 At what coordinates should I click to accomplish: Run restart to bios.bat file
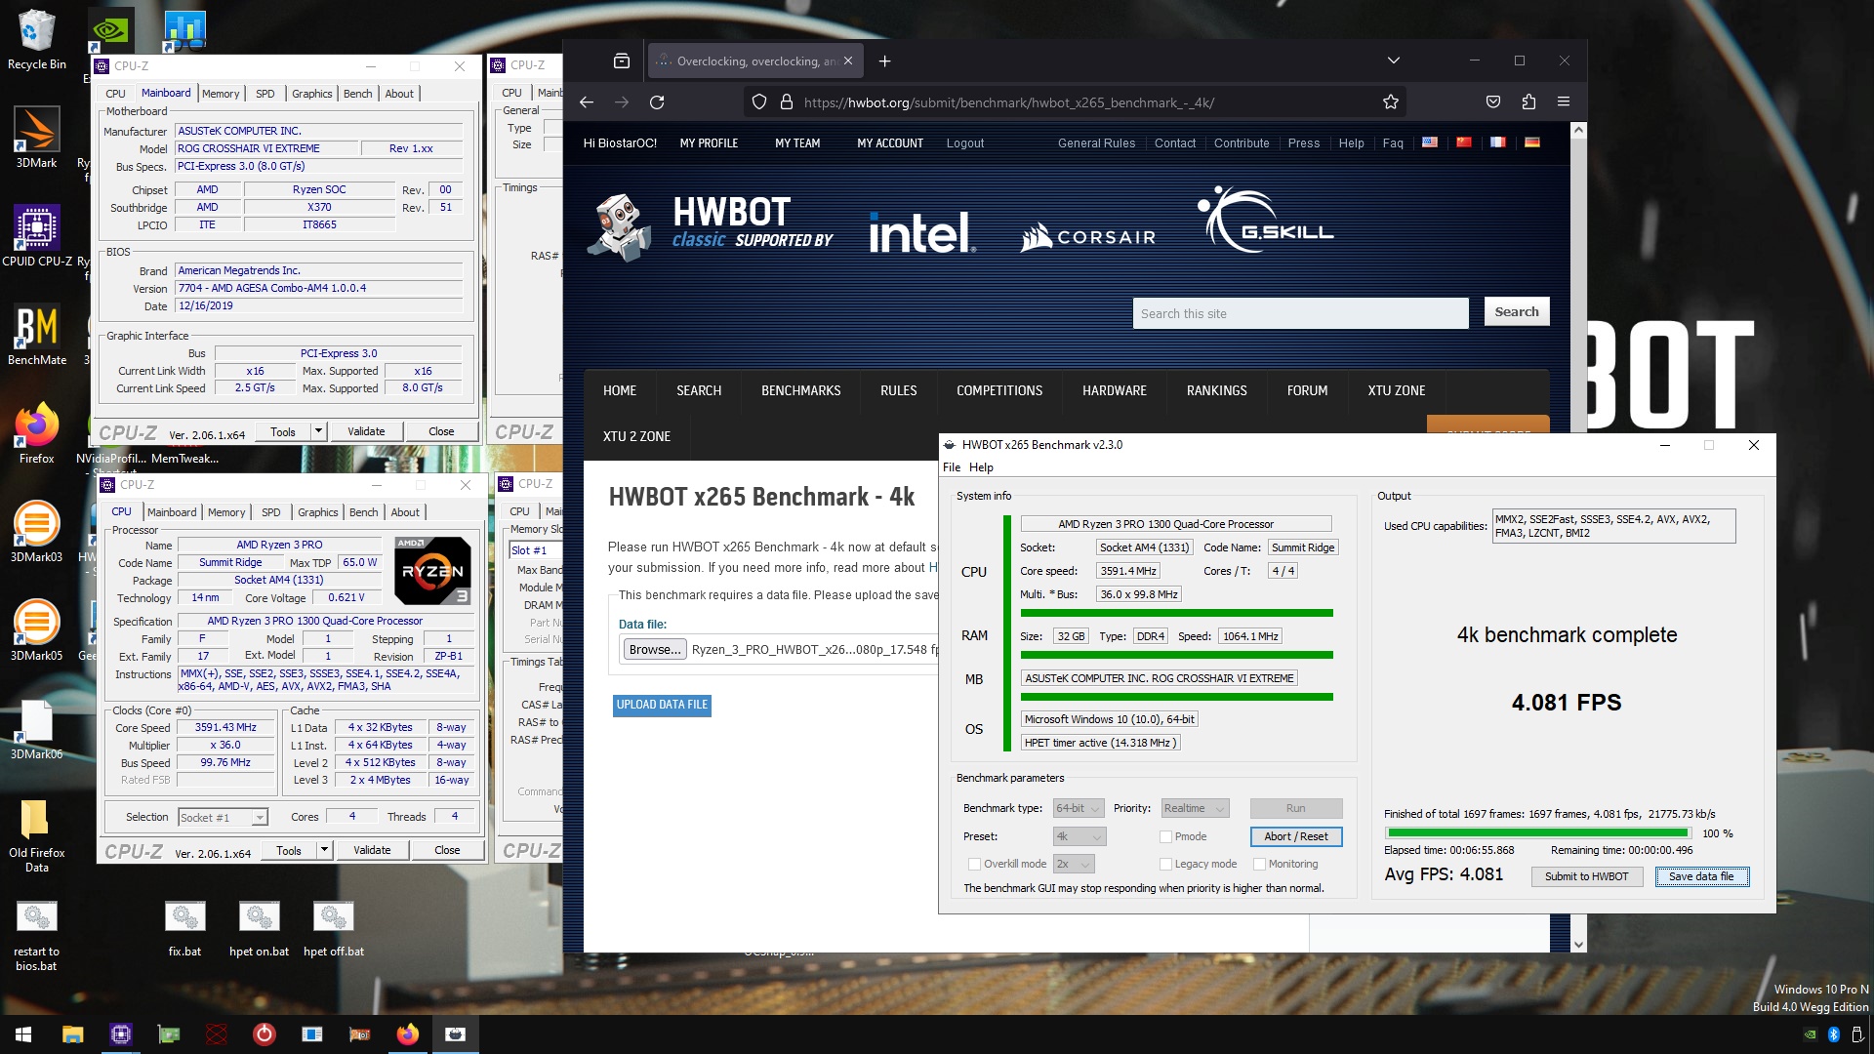pos(36,935)
